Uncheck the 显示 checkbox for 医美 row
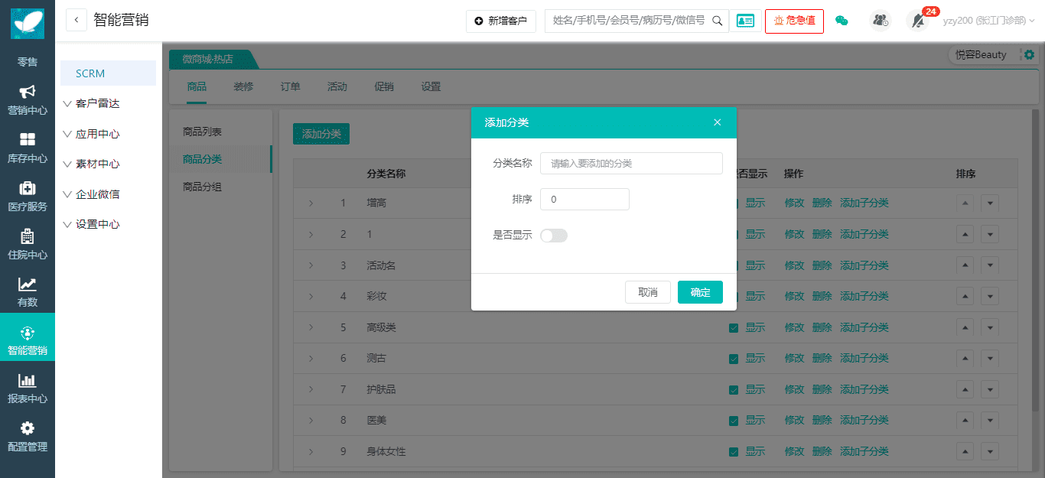The width and height of the screenshot is (1045, 478). pos(734,421)
